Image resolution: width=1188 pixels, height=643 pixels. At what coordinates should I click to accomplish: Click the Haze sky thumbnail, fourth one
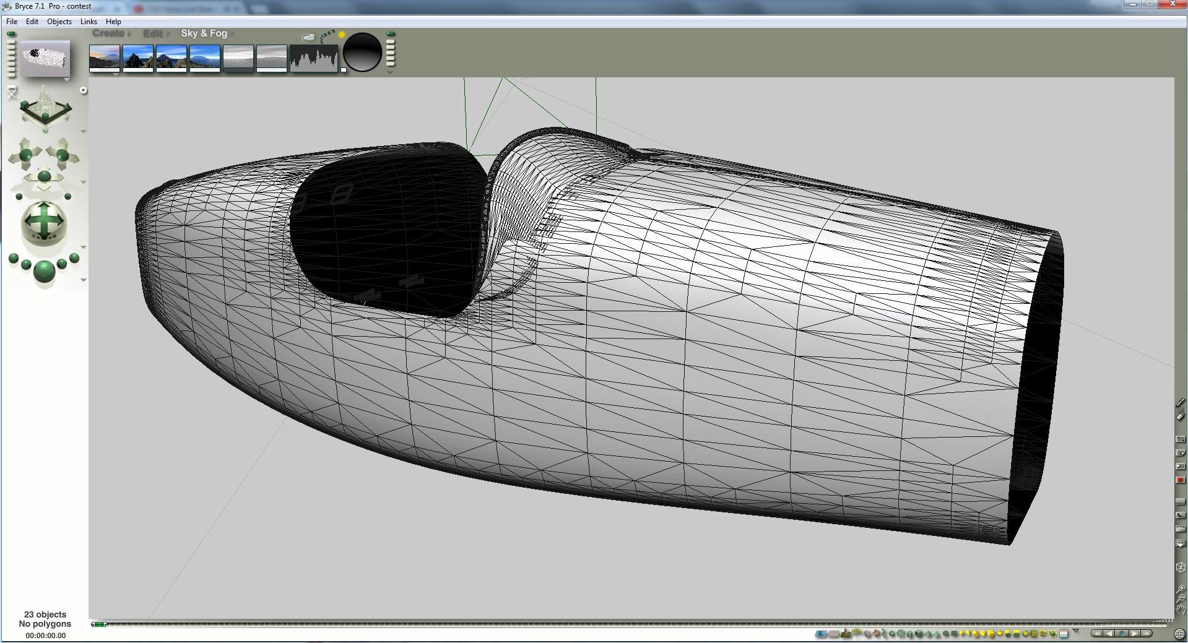click(x=205, y=58)
